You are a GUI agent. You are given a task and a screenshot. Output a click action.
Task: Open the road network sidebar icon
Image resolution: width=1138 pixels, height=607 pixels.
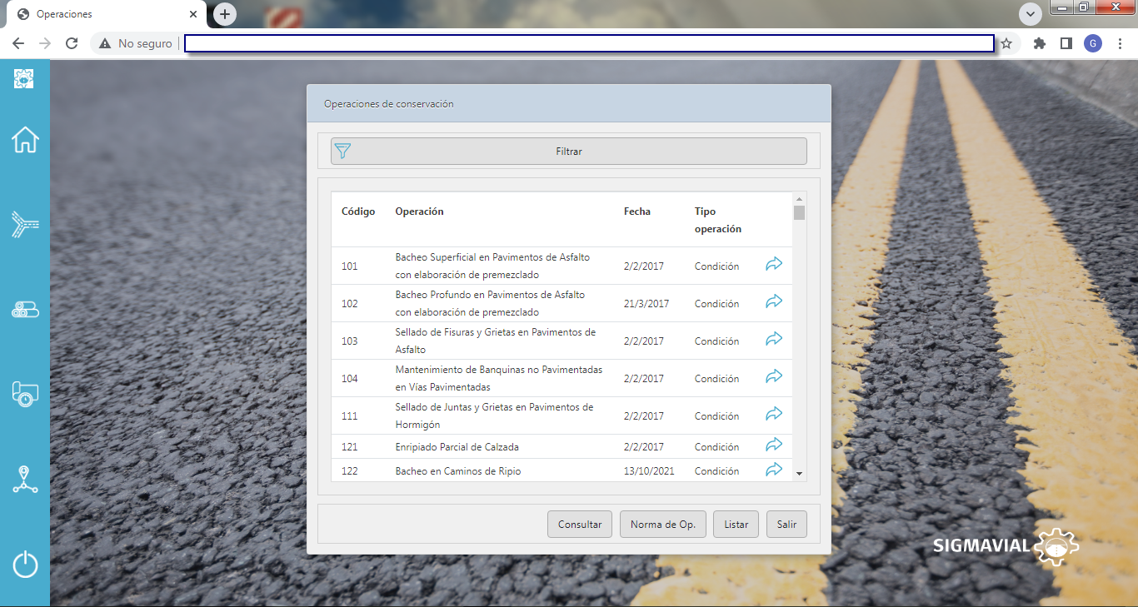[25, 225]
